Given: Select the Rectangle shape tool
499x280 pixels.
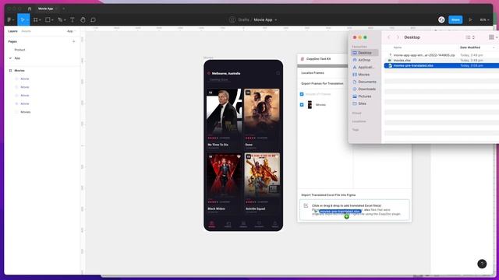Looking at the screenshot, I should coord(48,19).
